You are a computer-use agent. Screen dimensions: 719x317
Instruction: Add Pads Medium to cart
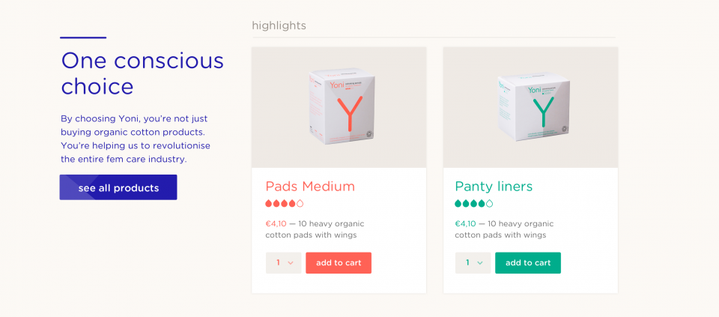coord(339,263)
